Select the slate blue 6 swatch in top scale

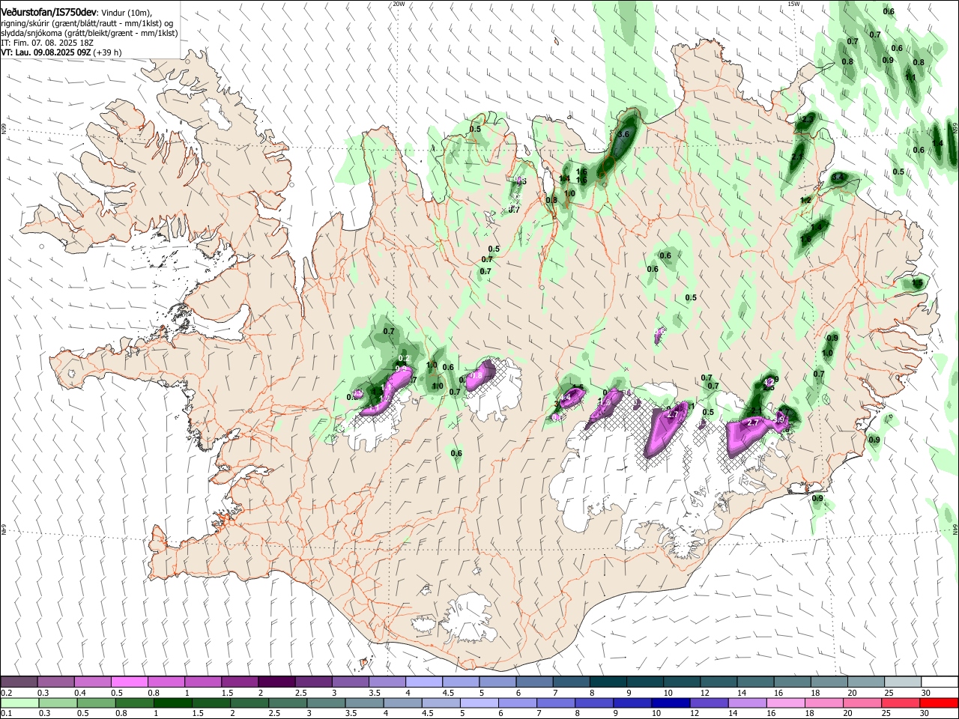tap(533, 682)
